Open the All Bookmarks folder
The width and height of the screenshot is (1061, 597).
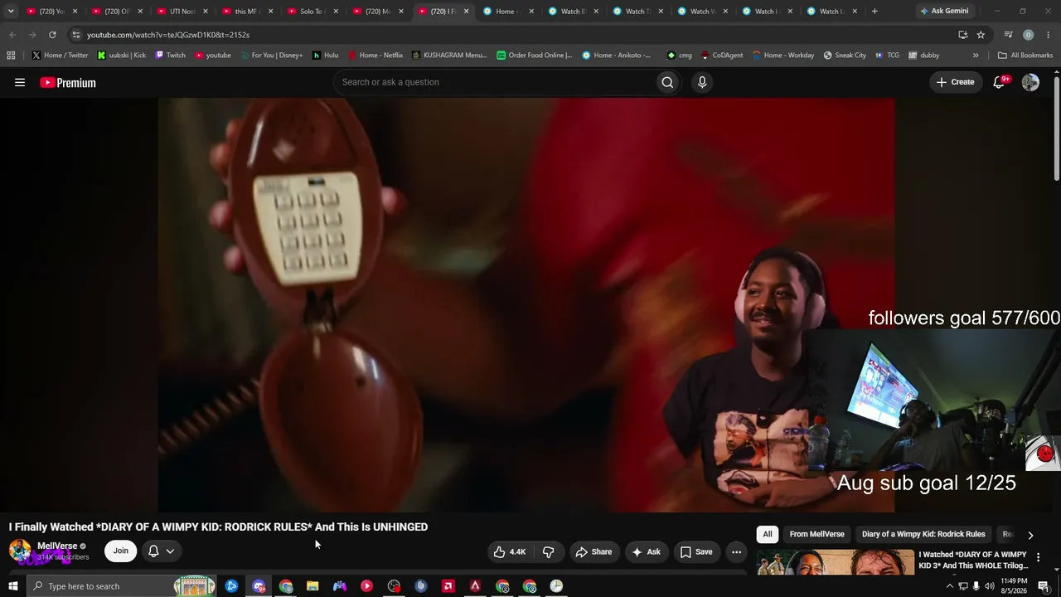click(x=1025, y=56)
